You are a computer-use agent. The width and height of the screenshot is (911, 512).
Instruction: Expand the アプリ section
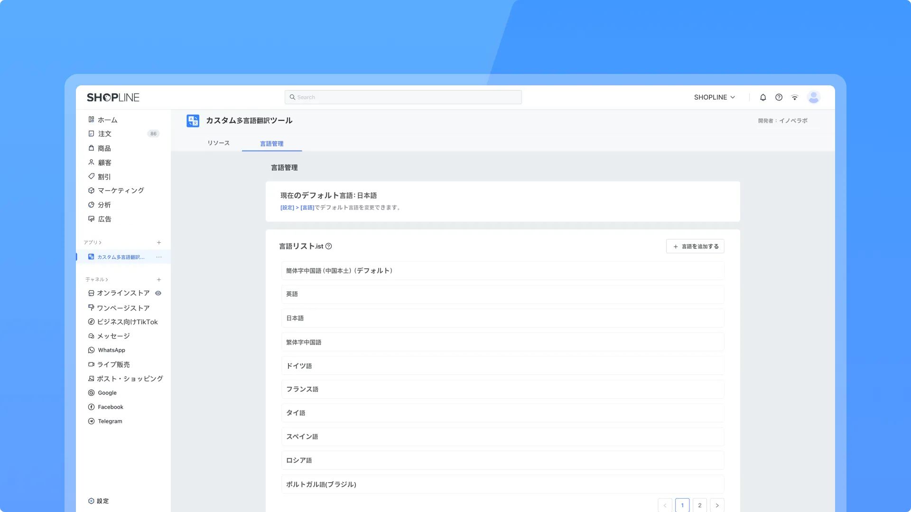click(x=93, y=242)
